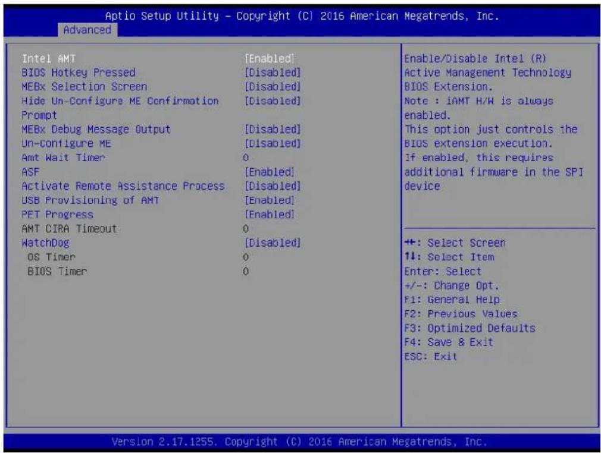Viewport: 601px width, 453px height.
Task: Change USB Provisioning of AMT value
Action: coord(270,200)
